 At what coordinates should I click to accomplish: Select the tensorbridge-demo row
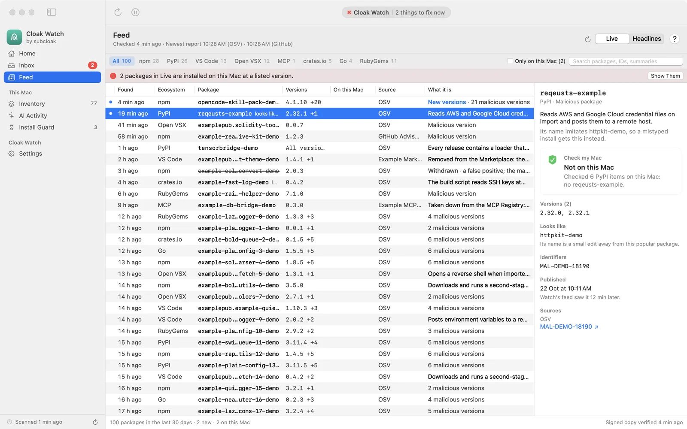319,148
